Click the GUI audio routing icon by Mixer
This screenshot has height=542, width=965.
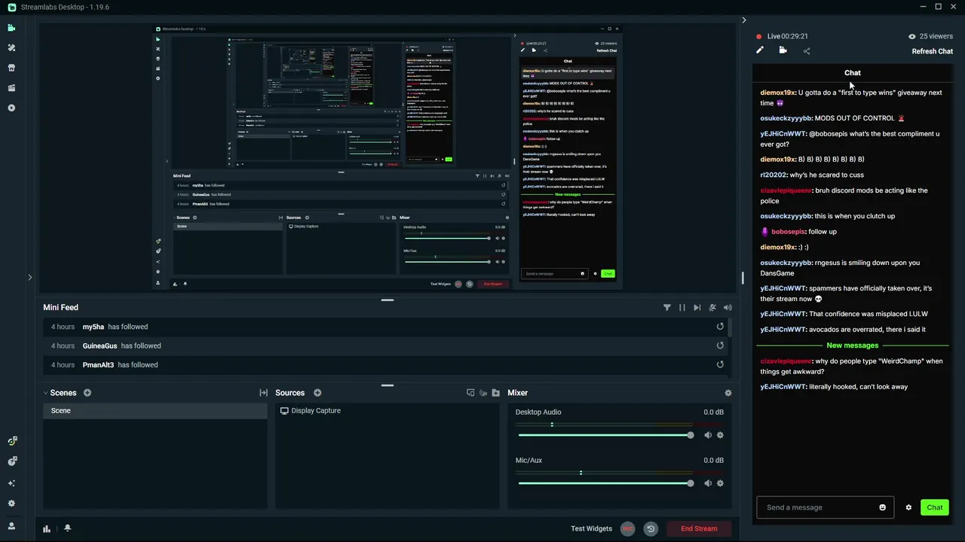[483, 393]
